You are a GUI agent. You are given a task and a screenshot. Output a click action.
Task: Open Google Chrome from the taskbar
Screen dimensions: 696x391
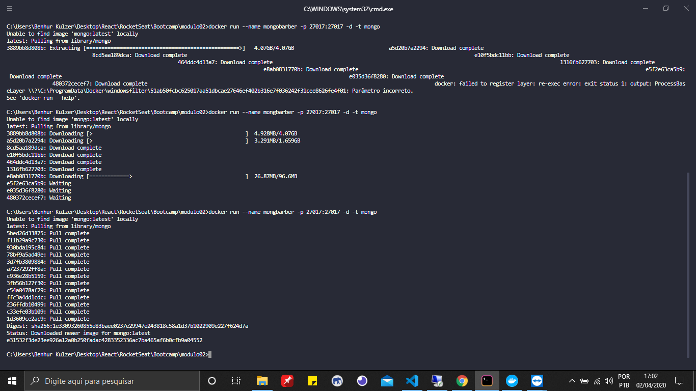pyautogui.click(x=462, y=381)
